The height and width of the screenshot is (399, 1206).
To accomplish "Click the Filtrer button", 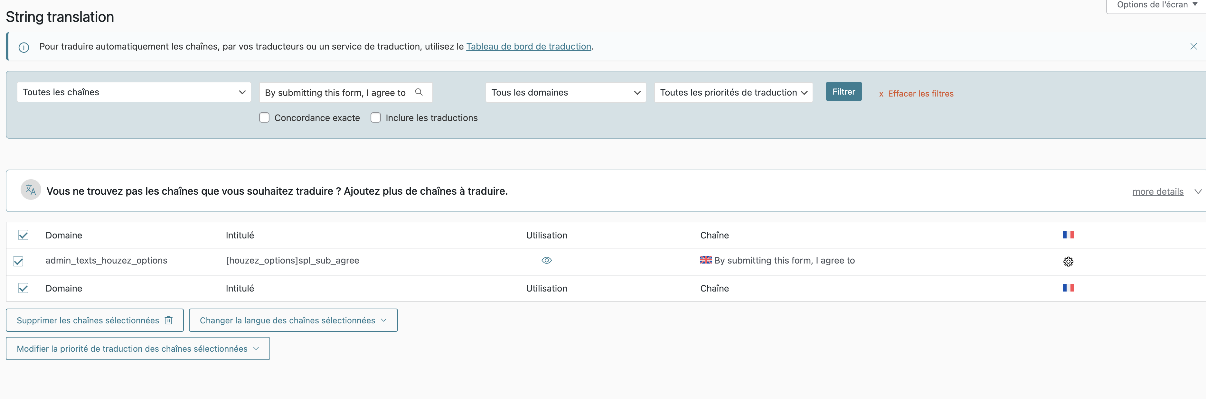I will 843,92.
